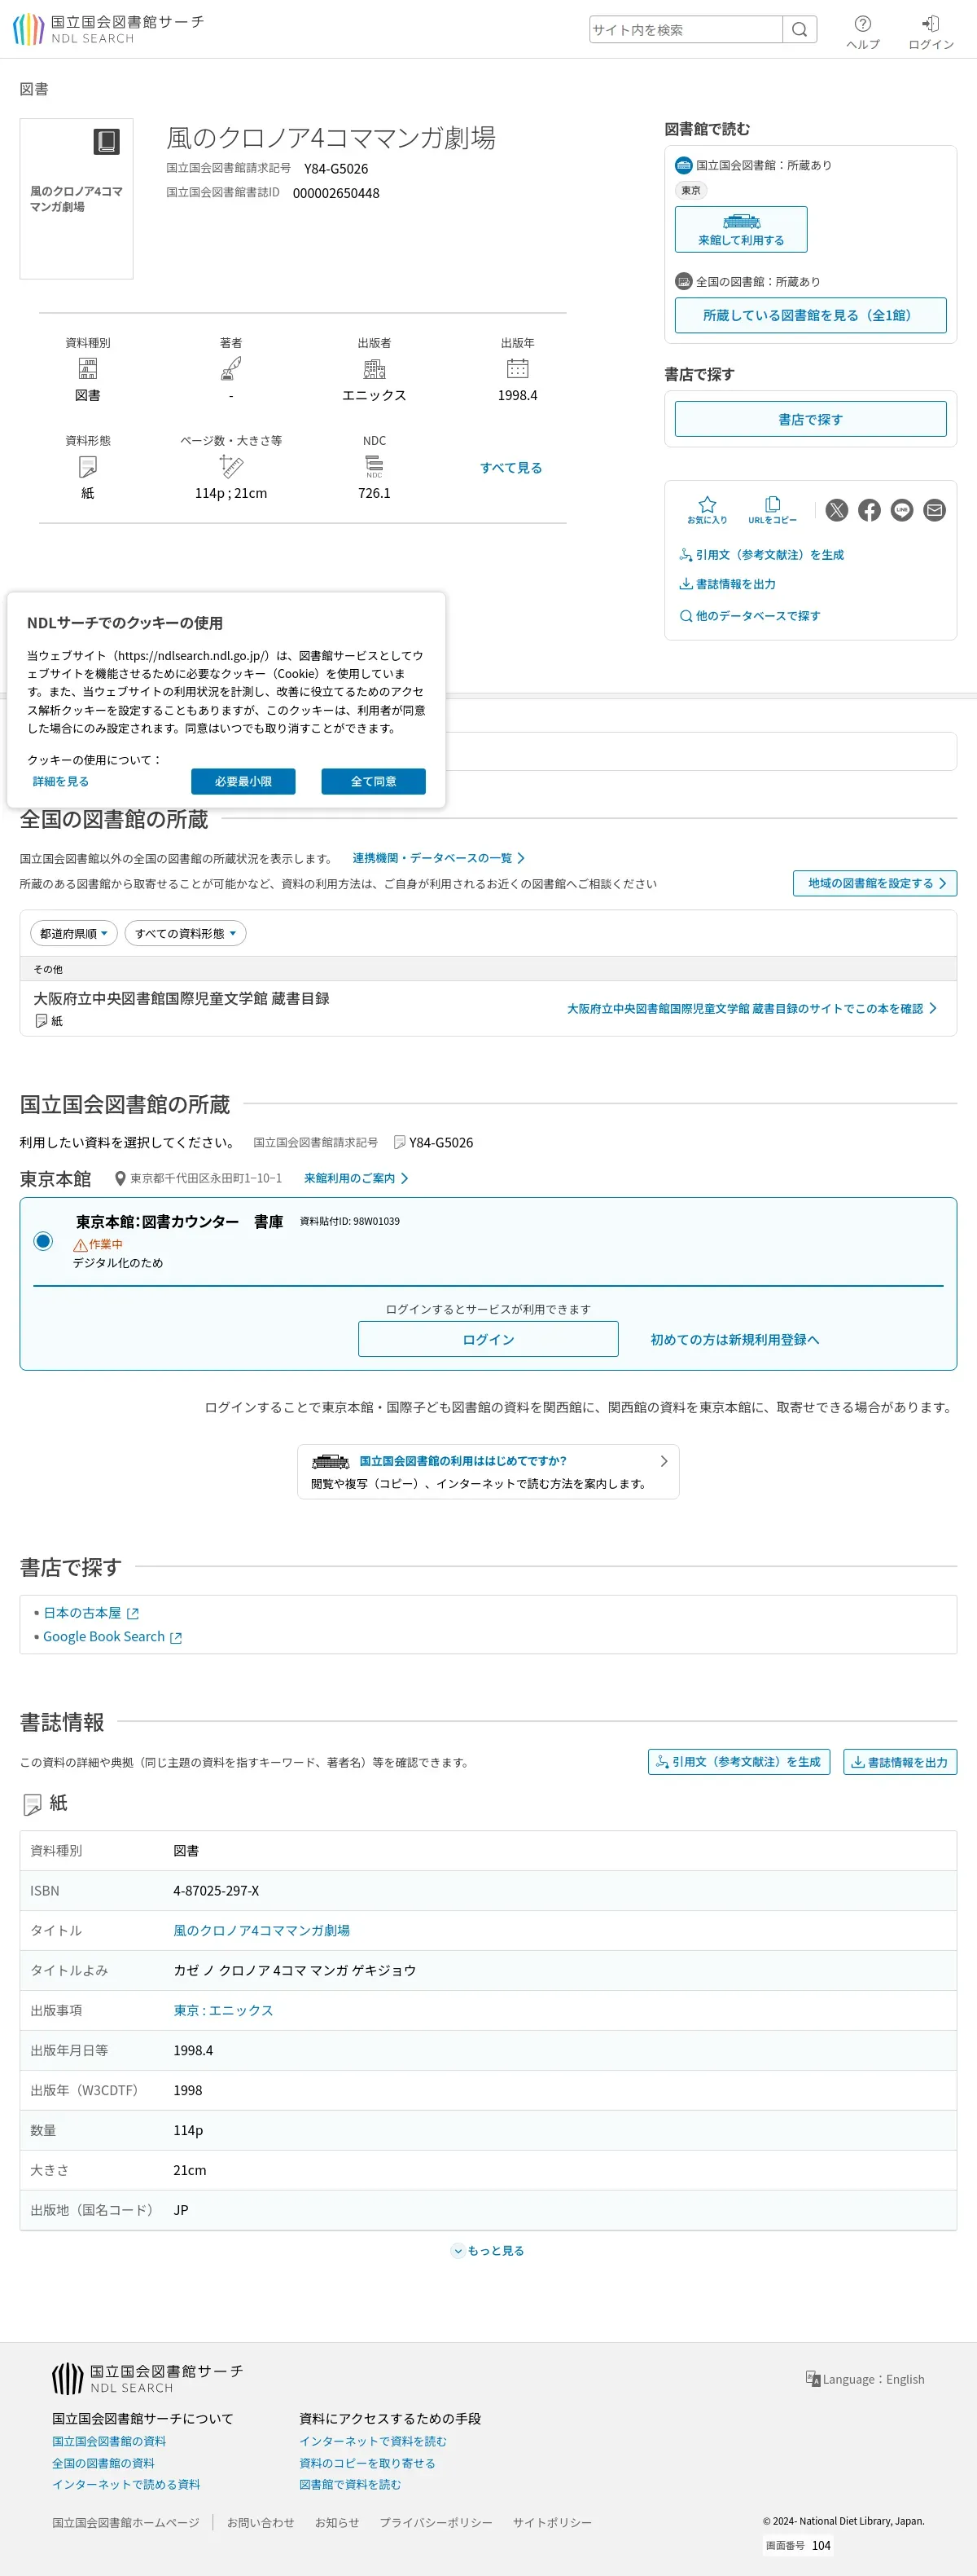
Task: Click the ログイン button in holdings box
Action: (x=488, y=1340)
